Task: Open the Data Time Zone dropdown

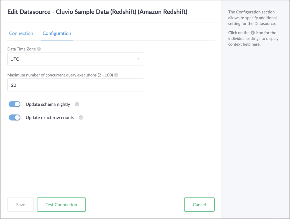Action: point(76,59)
